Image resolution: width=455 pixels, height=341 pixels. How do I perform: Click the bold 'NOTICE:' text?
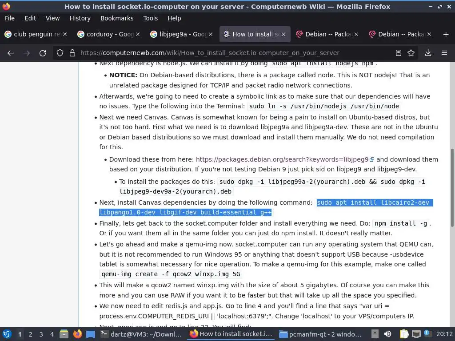pos(123,75)
